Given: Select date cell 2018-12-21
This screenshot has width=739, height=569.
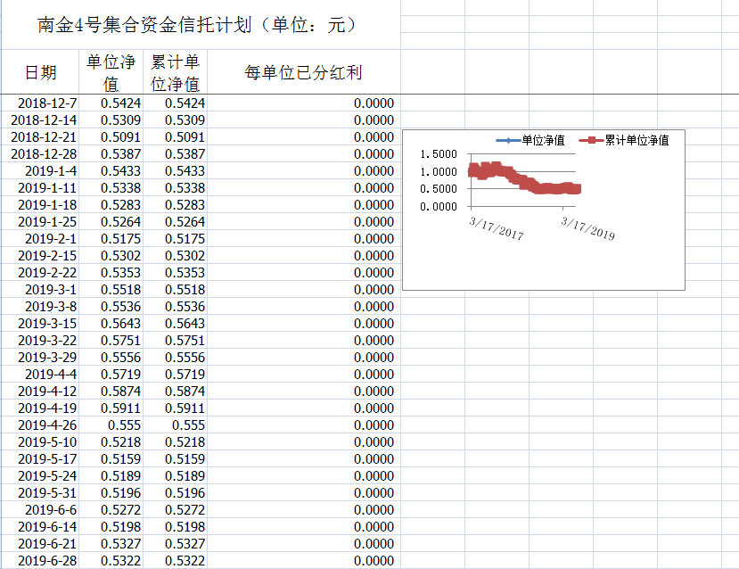Looking at the screenshot, I should pos(40,136).
